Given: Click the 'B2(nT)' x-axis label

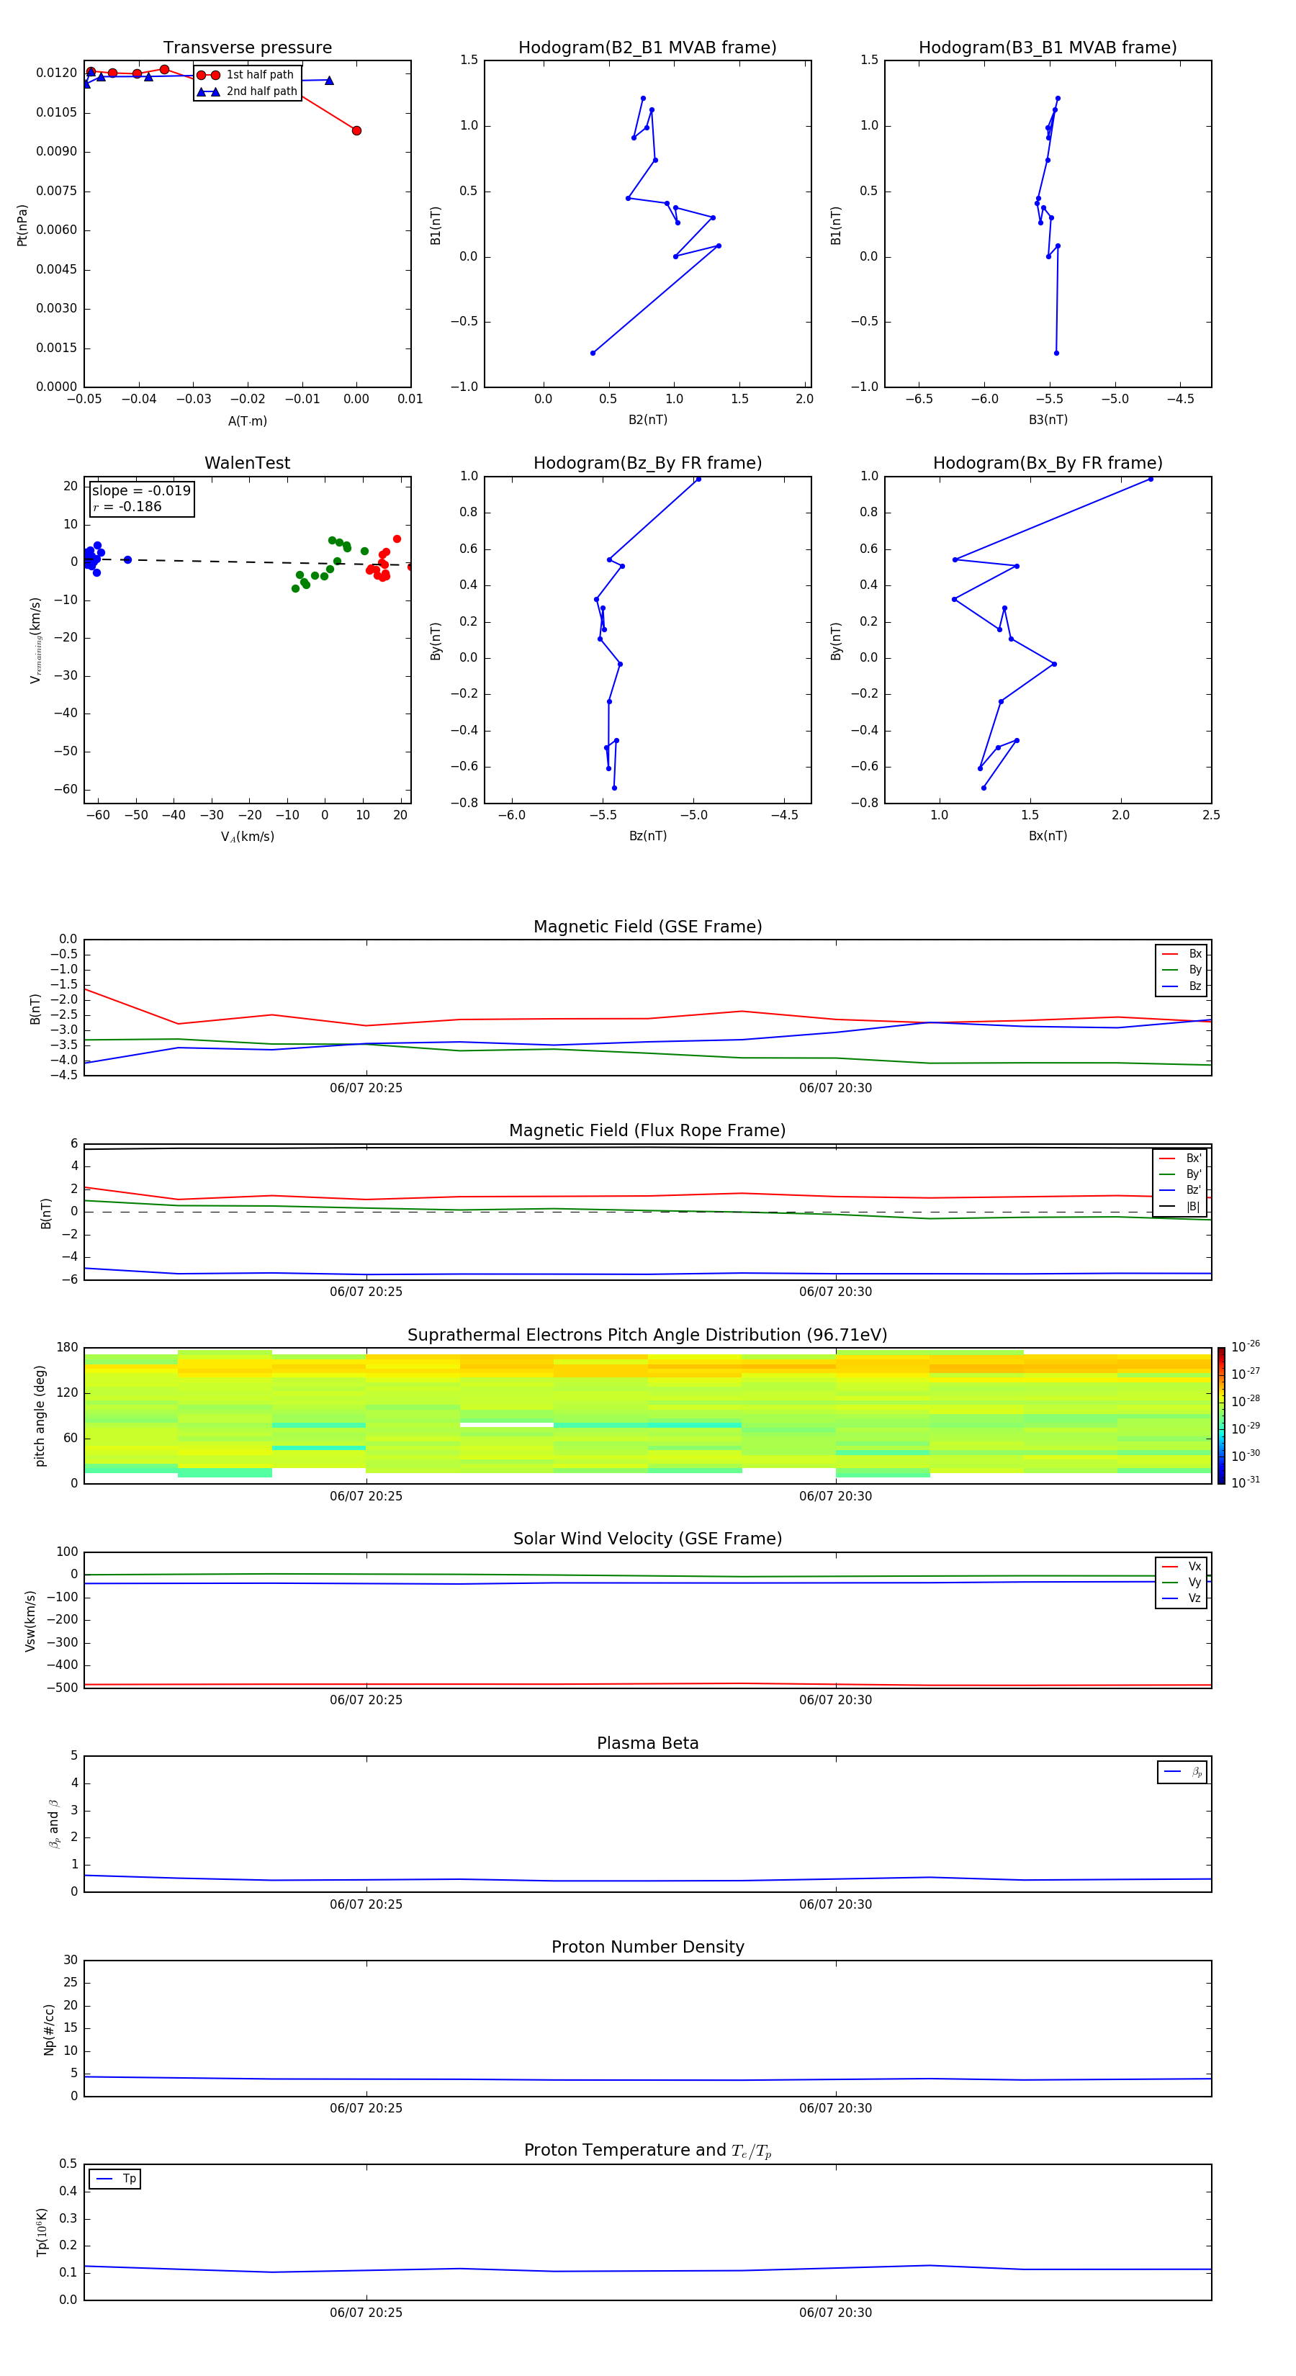Looking at the screenshot, I should (647, 420).
